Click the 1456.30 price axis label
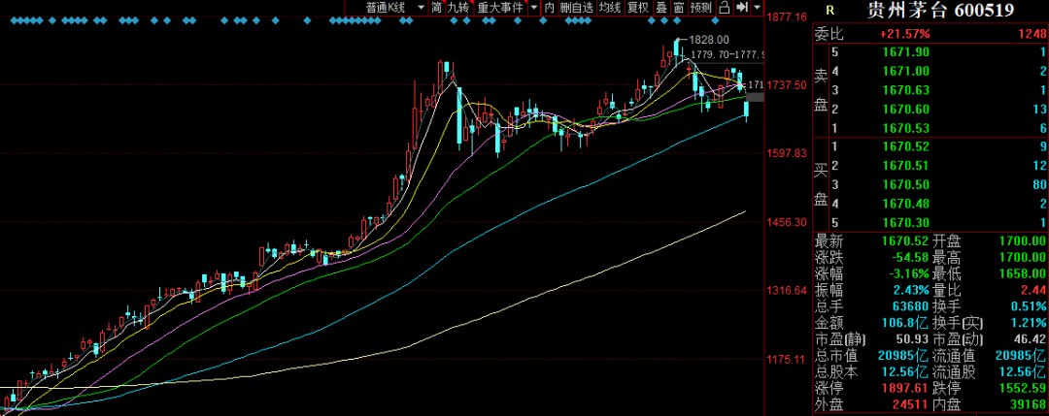 pos(788,222)
